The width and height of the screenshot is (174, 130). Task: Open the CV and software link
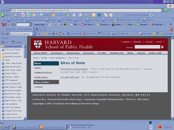70,77
